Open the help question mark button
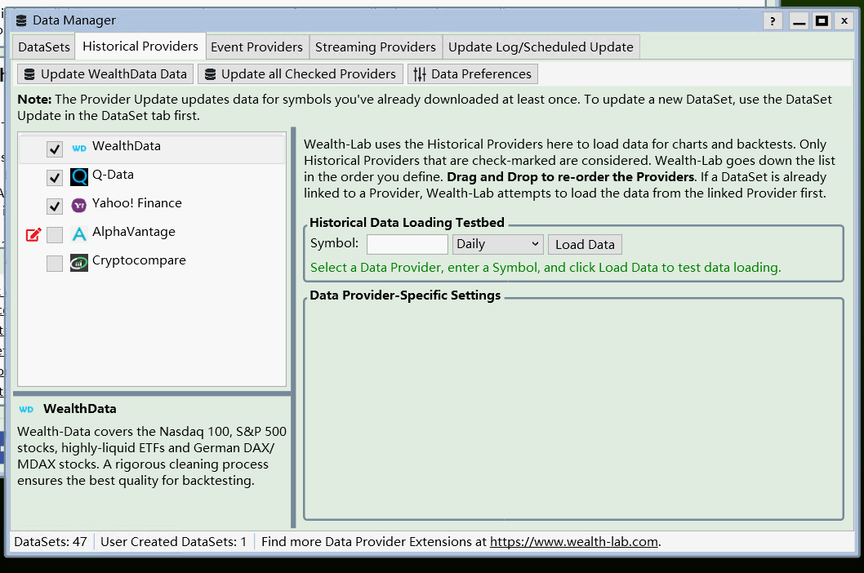This screenshot has height=573, width=864. tap(773, 21)
